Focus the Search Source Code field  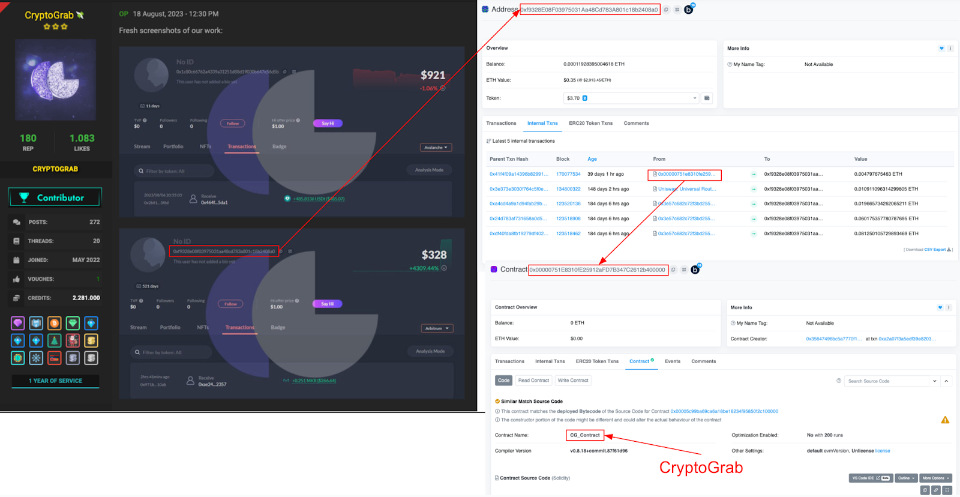click(x=886, y=381)
